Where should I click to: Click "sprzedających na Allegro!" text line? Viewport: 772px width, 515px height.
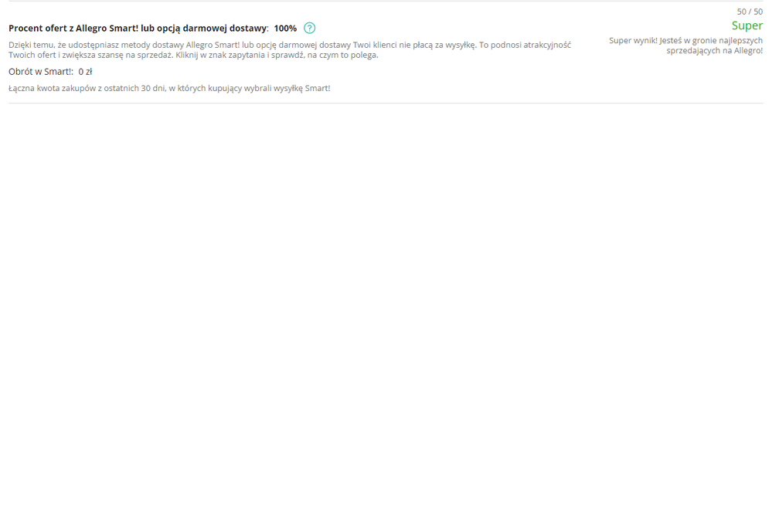click(714, 50)
